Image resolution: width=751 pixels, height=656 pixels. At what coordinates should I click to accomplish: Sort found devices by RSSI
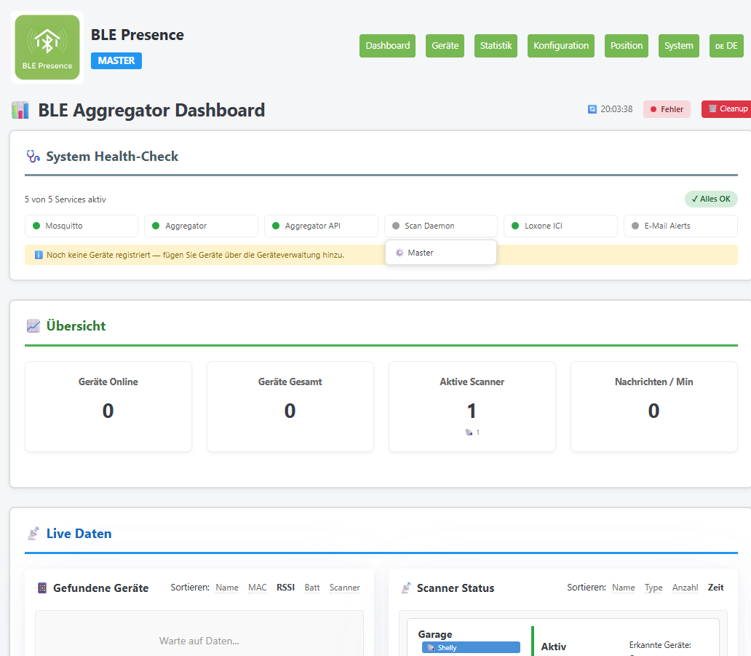click(285, 588)
